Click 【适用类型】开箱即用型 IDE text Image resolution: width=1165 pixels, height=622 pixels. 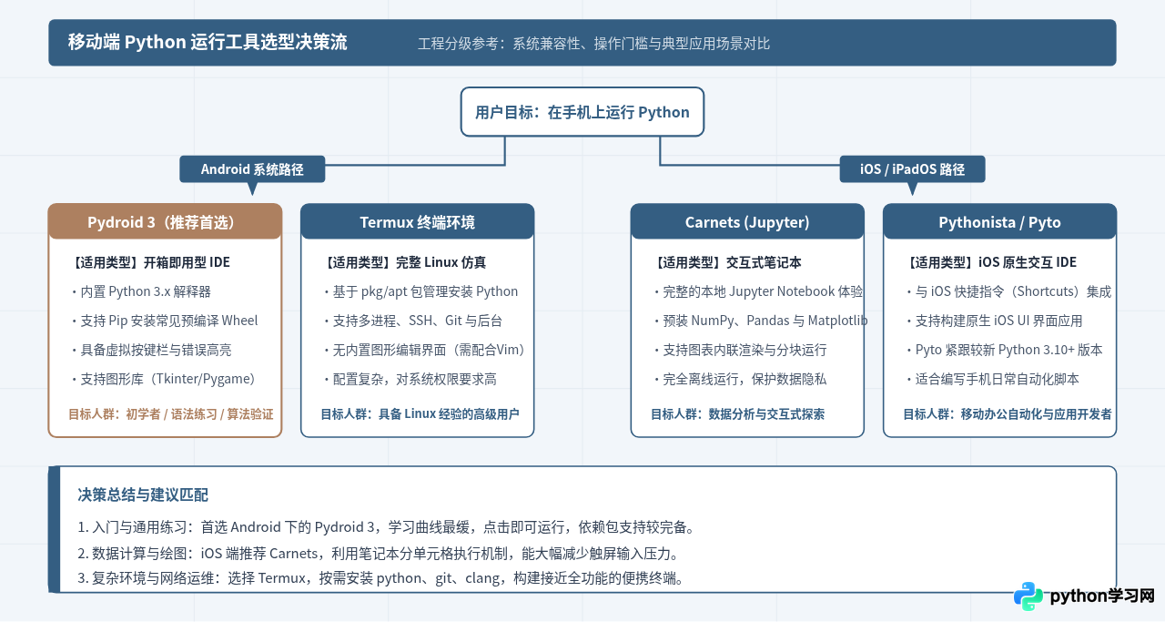click(x=149, y=262)
